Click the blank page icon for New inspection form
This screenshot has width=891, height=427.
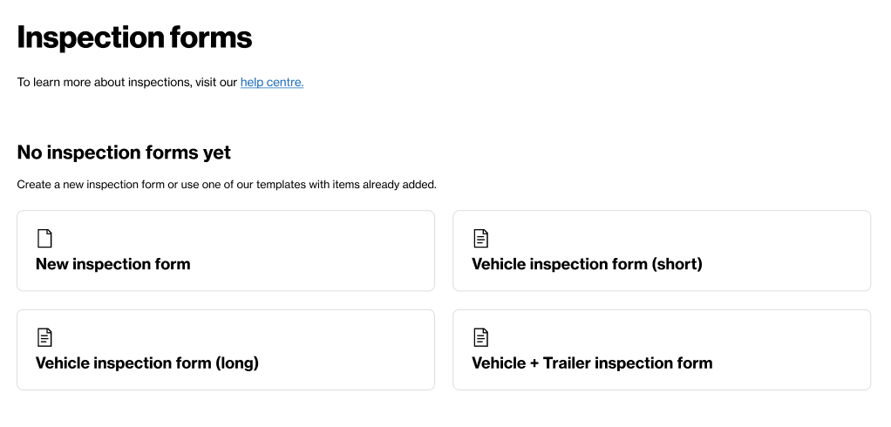[x=44, y=239]
